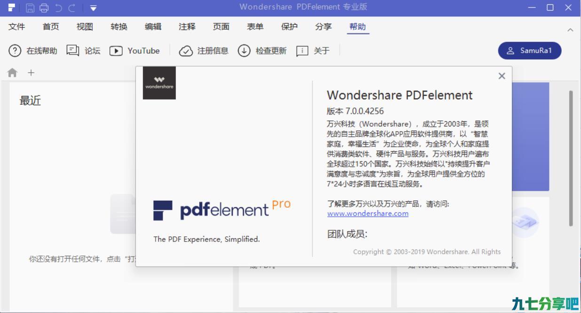
Task: Click the wondershare logo in the dialog
Action: (159, 83)
